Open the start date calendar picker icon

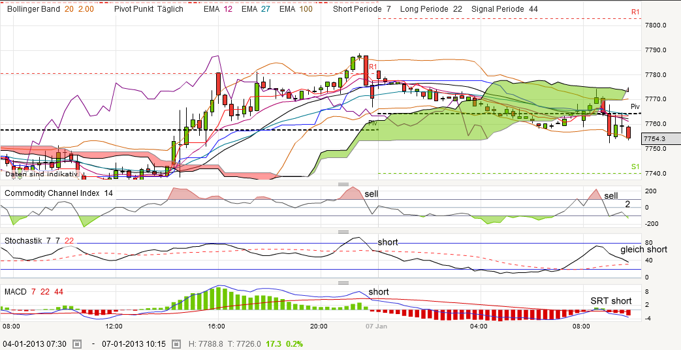[77, 344]
